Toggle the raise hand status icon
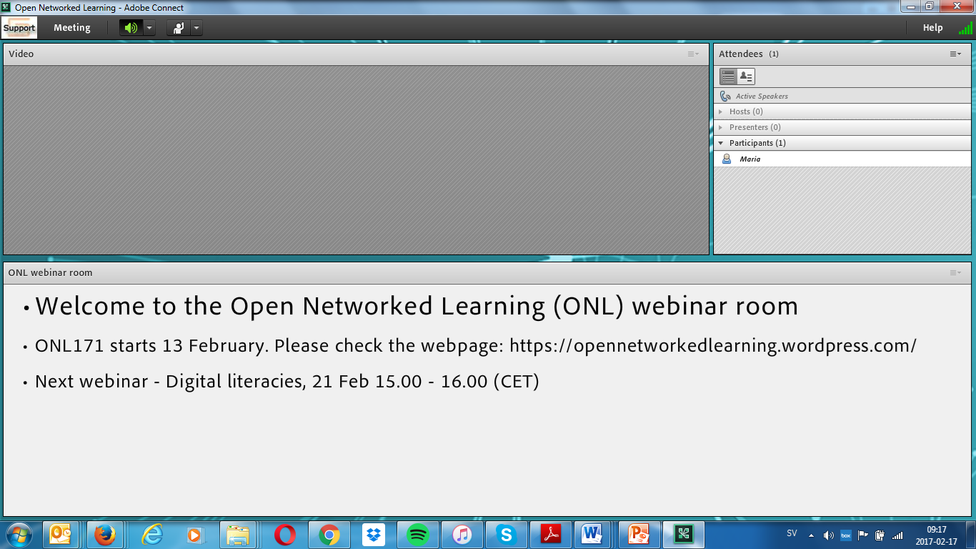 tap(177, 27)
